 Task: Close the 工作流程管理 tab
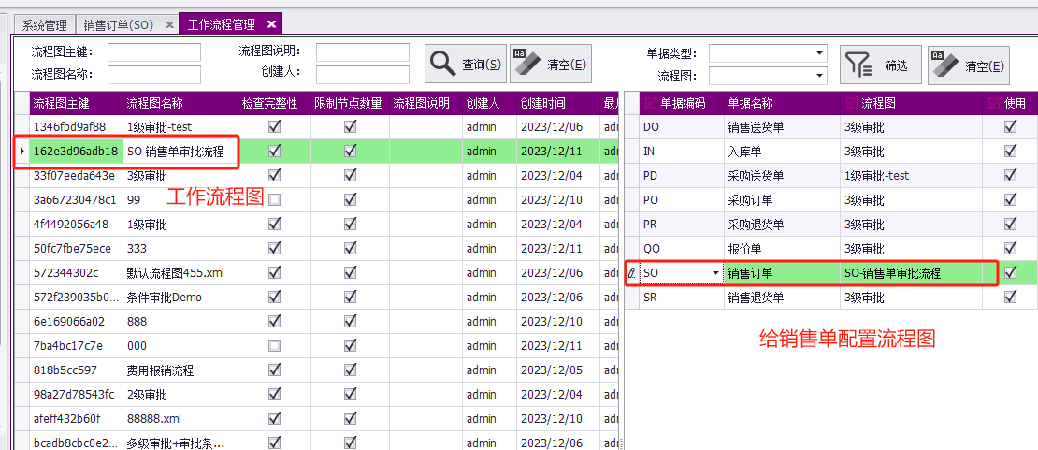coord(271,24)
